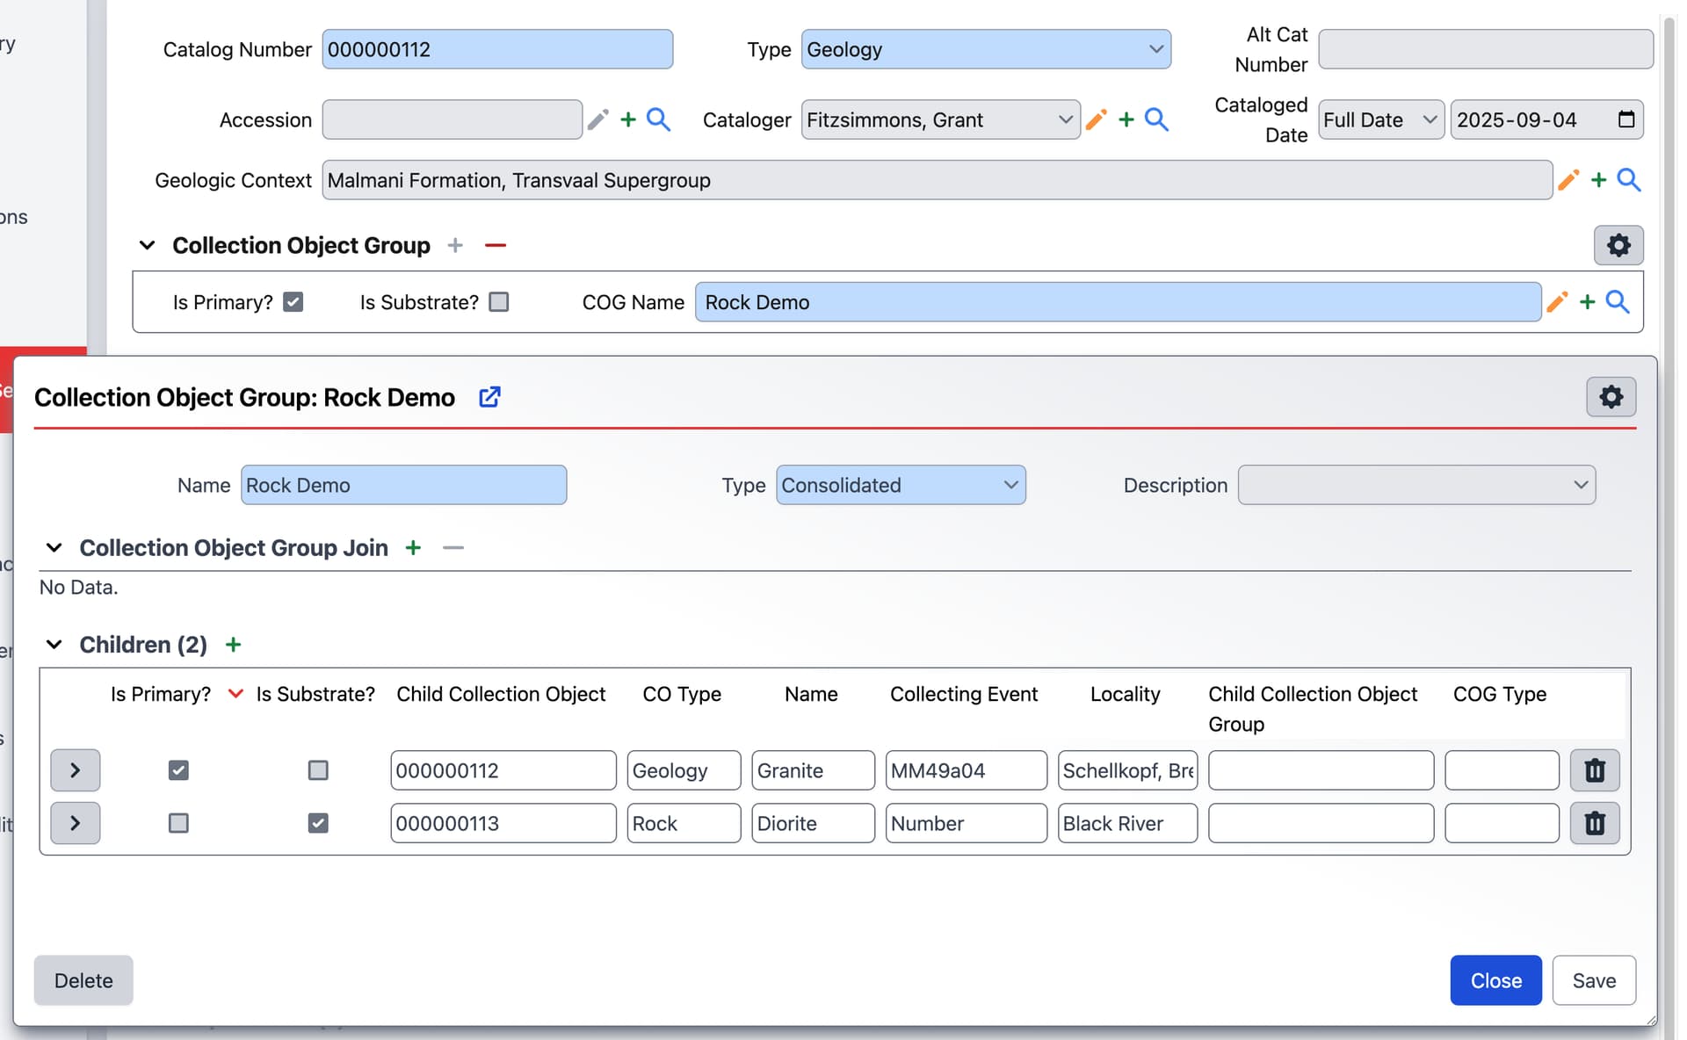Add a child with Children plus icon
The width and height of the screenshot is (1687, 1040).
tap(233, 645)
